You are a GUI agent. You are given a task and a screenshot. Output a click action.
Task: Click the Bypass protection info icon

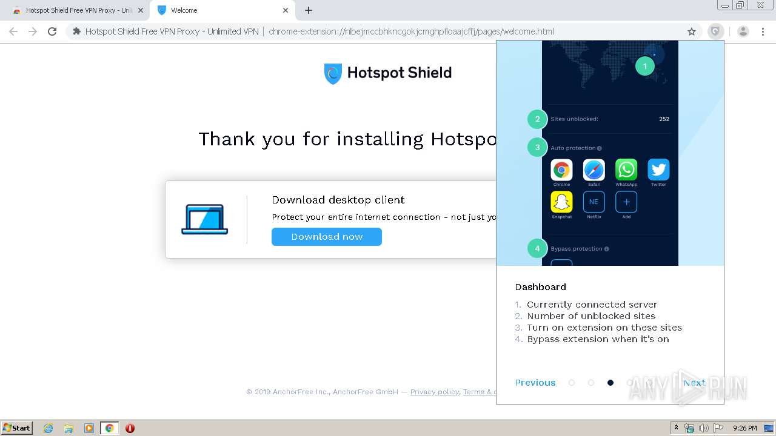click(x=607, y=249)
